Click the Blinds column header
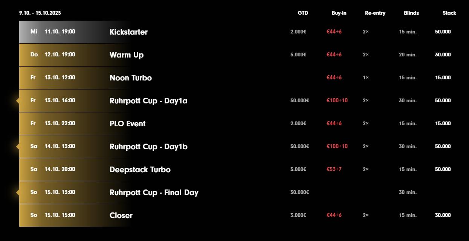Viewport: 469px width, 241px height. tap(411, 13)
